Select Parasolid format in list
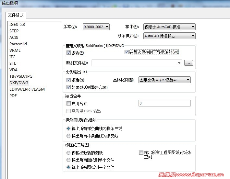Screen dimensions: 230x179 [x=18, y=44]
